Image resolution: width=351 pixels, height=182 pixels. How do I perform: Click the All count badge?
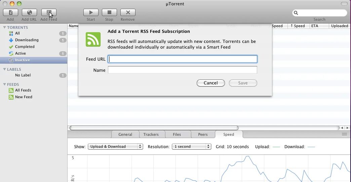tap(63, 34)
